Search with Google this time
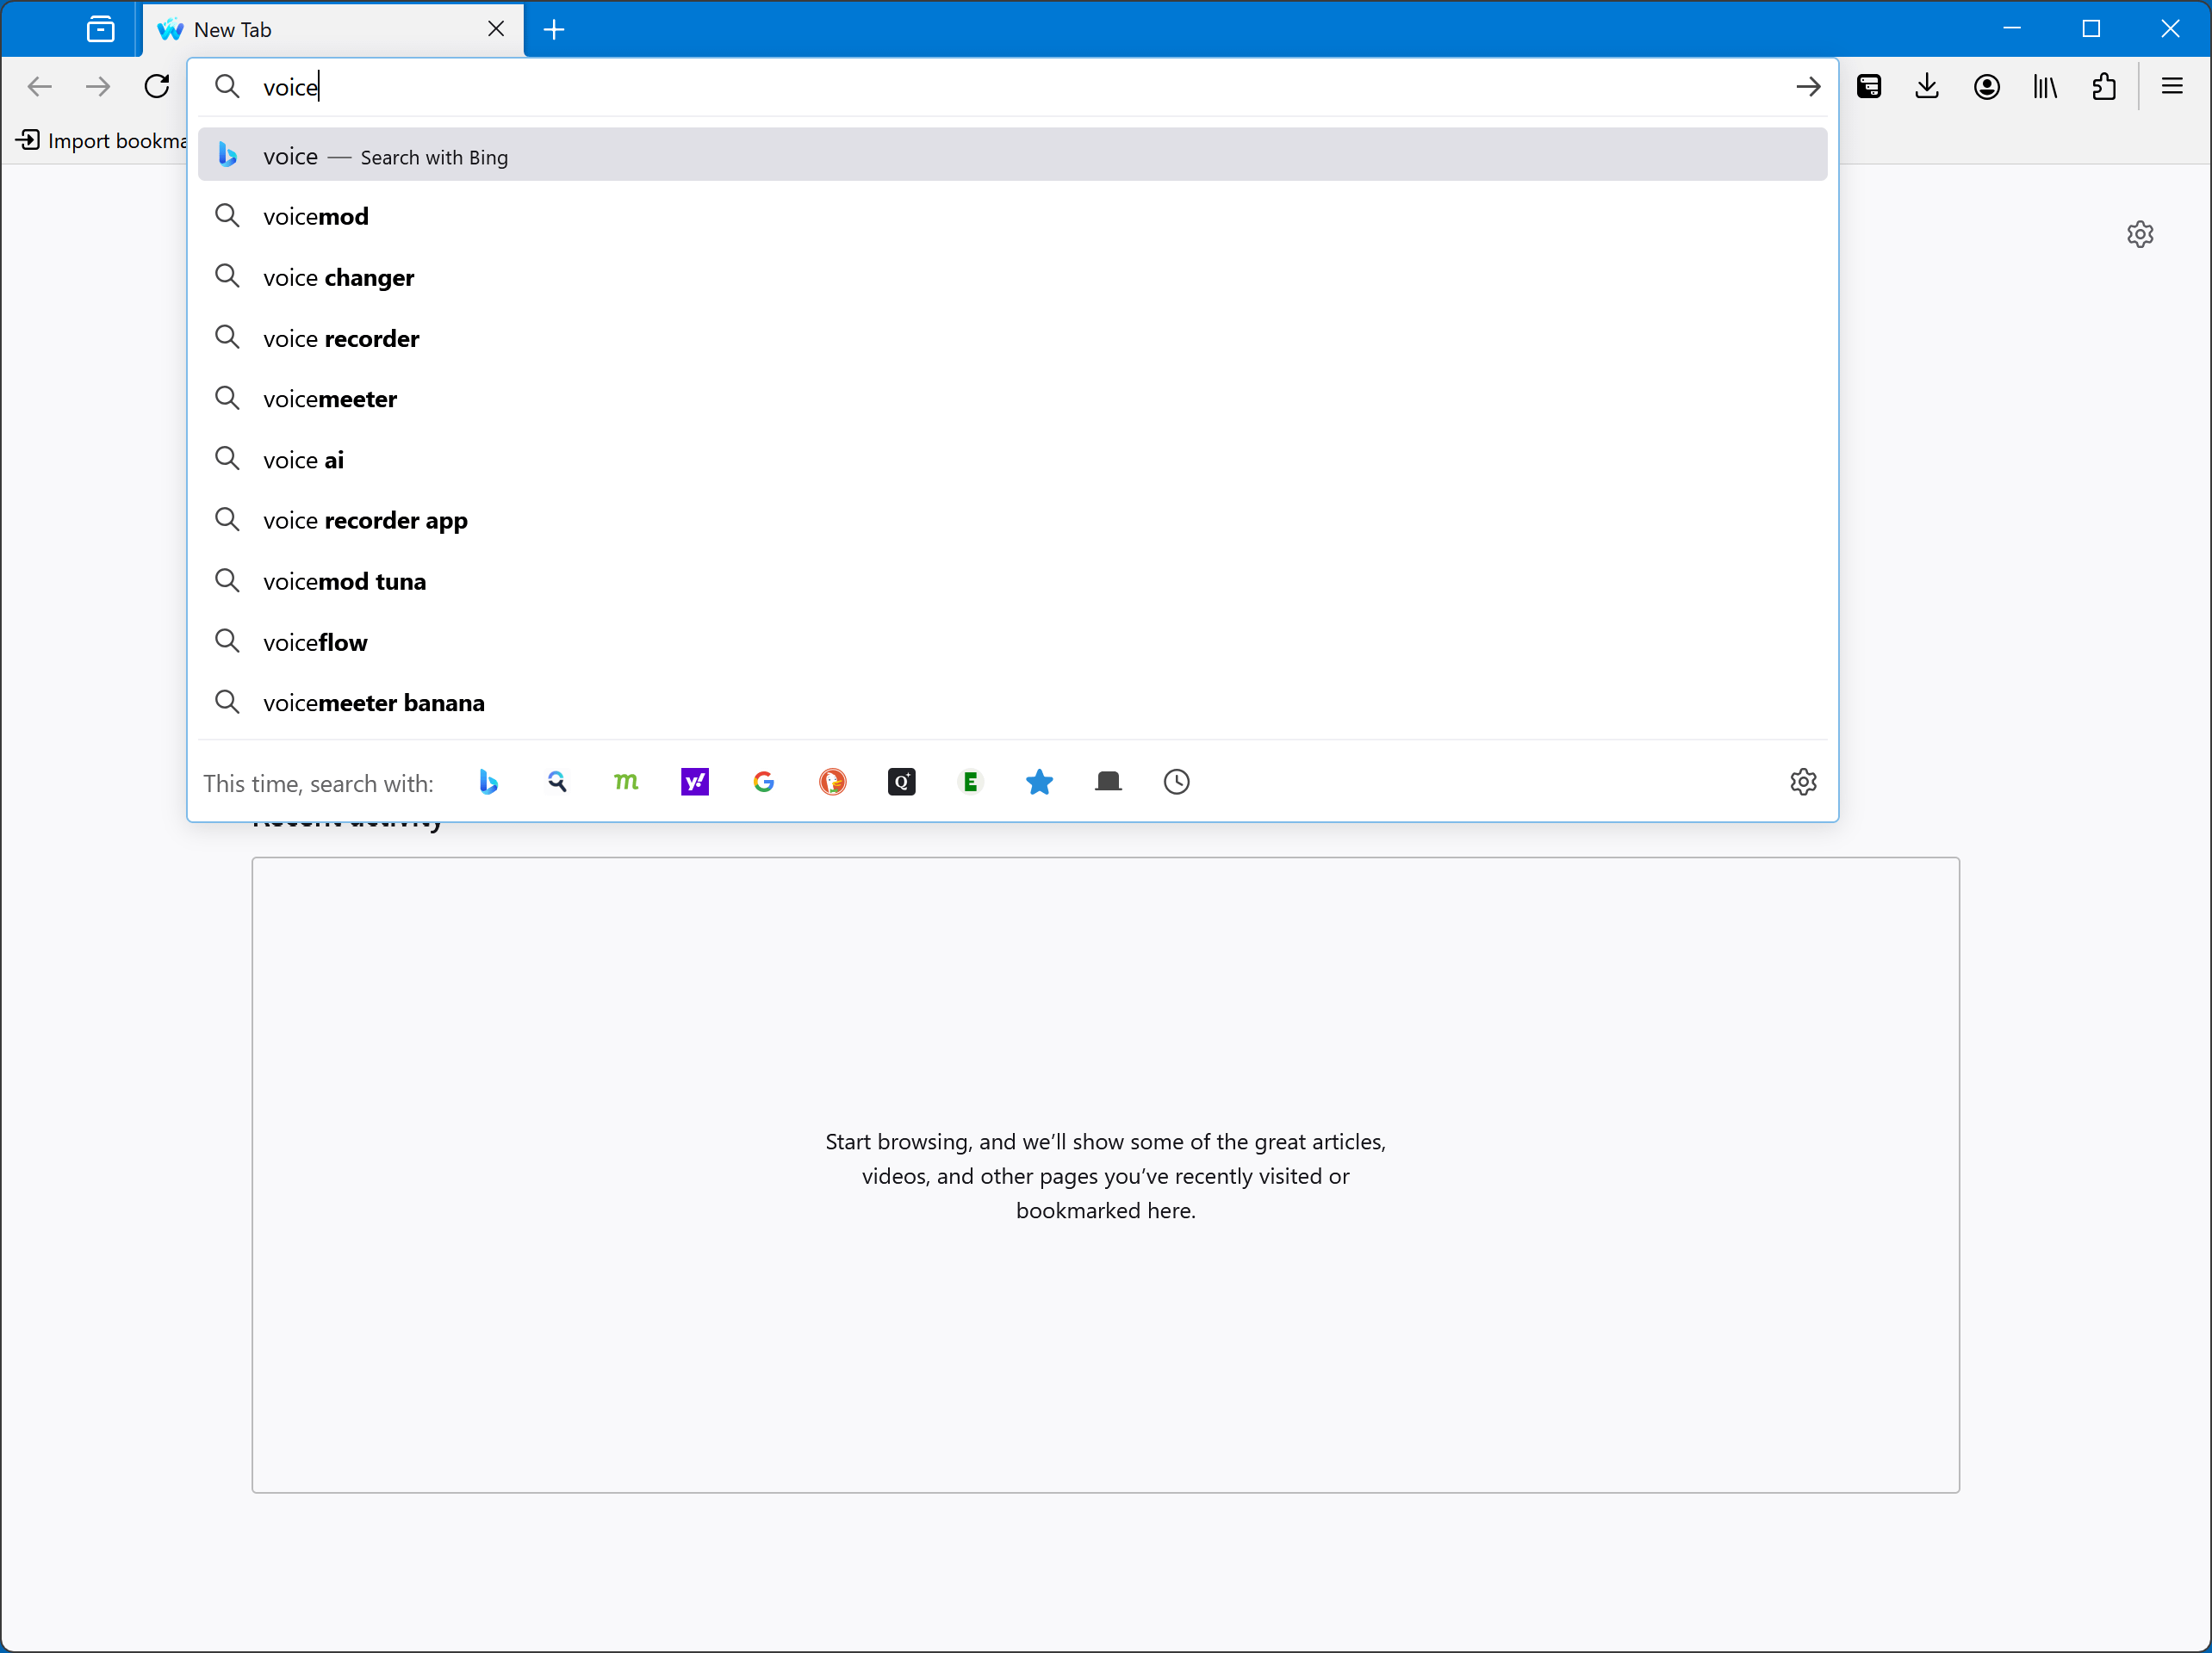Image resolution: width=2212 pixels, height=1653 pixels. 764,783
